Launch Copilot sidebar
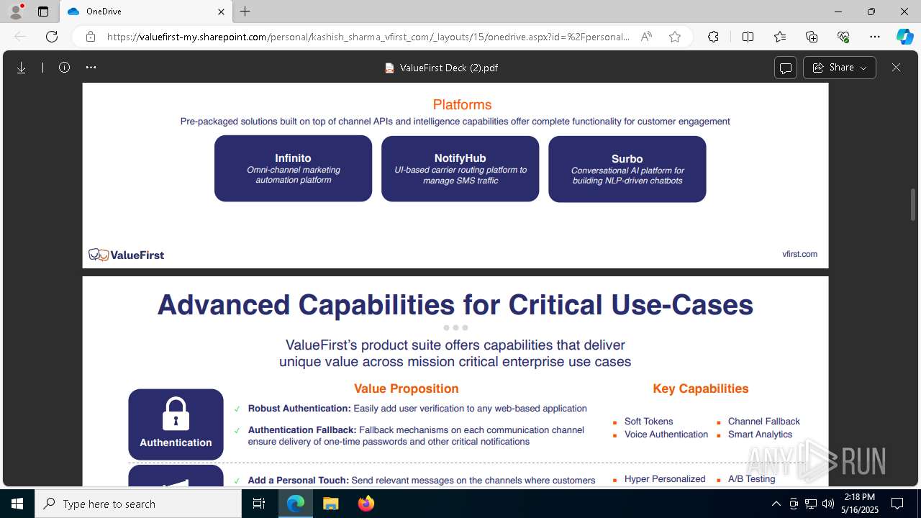This screenshot has width=921, height=518. pos(904,37)
